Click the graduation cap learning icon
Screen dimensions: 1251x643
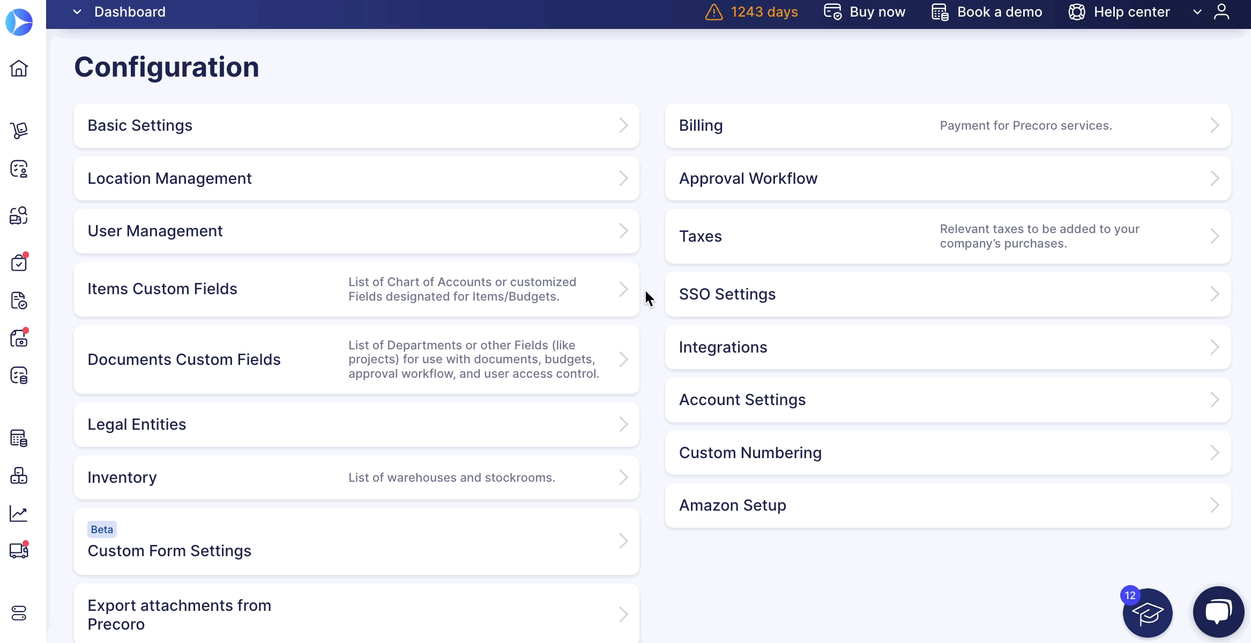pos(1147,612)
